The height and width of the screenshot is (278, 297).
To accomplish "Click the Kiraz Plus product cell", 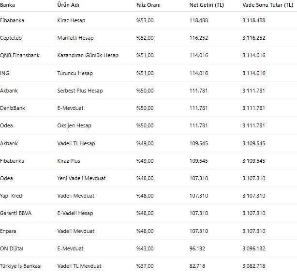I will (x=69, y=161).
